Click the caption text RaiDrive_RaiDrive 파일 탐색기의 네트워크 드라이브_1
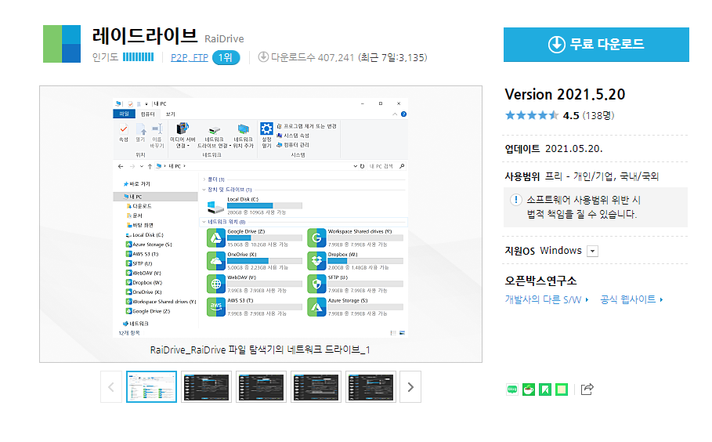 (260, 350)
